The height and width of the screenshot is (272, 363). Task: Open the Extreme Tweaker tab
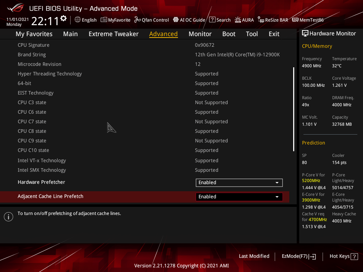coord(113,34)
